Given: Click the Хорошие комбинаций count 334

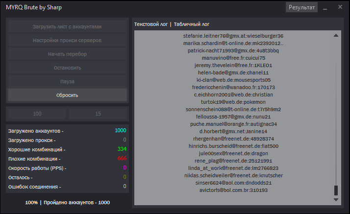Looking at the screenshot, I should pyautogui.click(x=122, y=149).
